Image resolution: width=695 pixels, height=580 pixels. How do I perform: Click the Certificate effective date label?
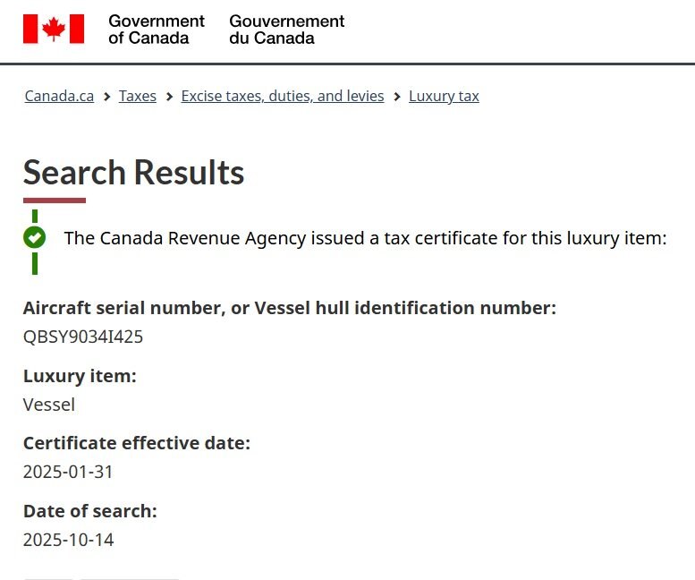click(137, 443)
